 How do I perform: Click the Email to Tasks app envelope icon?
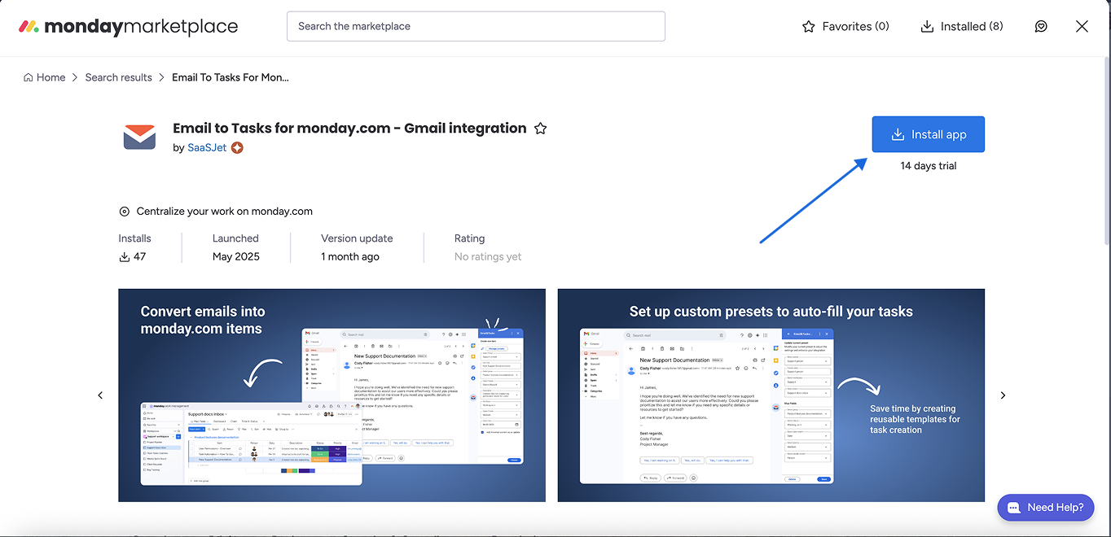pos(139,137)
